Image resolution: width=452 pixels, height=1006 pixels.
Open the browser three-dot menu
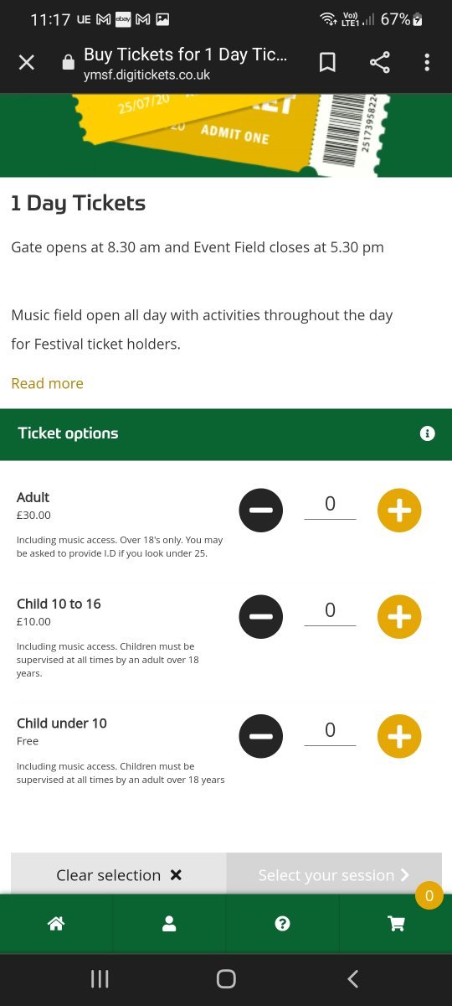pos(427,62)
